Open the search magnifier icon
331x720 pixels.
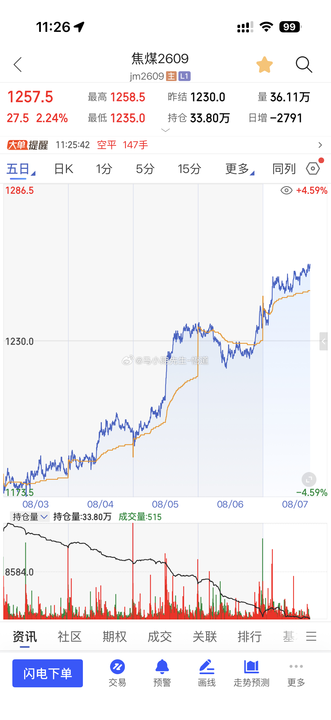pyautogui.click(x=304, y=65)
